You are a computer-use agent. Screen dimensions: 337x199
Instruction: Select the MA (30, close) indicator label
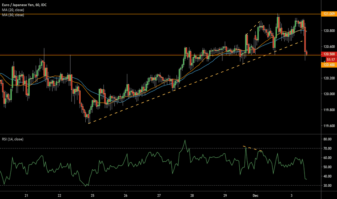[x=12, y=15]
